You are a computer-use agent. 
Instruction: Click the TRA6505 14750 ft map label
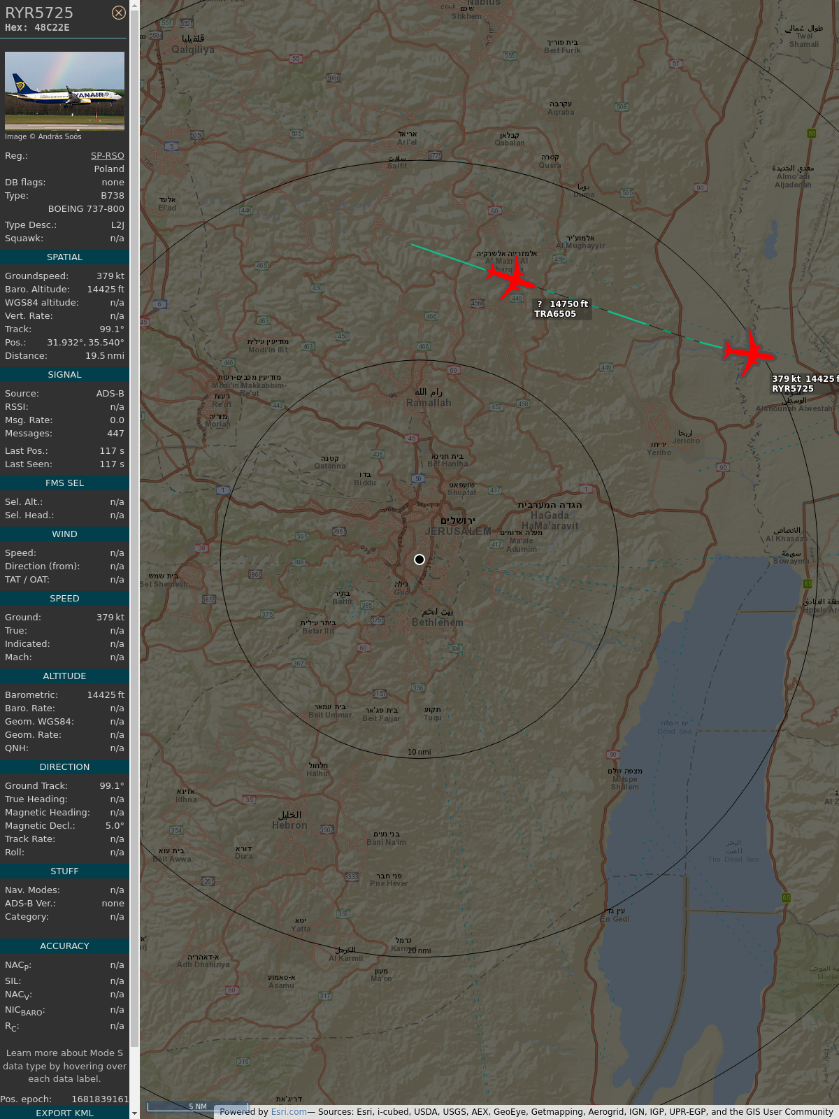pos(562,308)
